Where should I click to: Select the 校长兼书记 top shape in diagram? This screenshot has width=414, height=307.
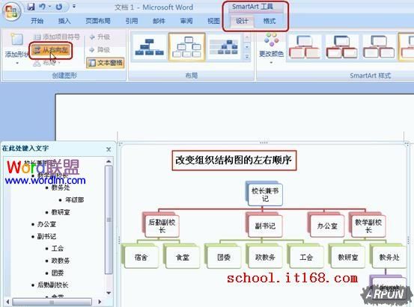265,194
